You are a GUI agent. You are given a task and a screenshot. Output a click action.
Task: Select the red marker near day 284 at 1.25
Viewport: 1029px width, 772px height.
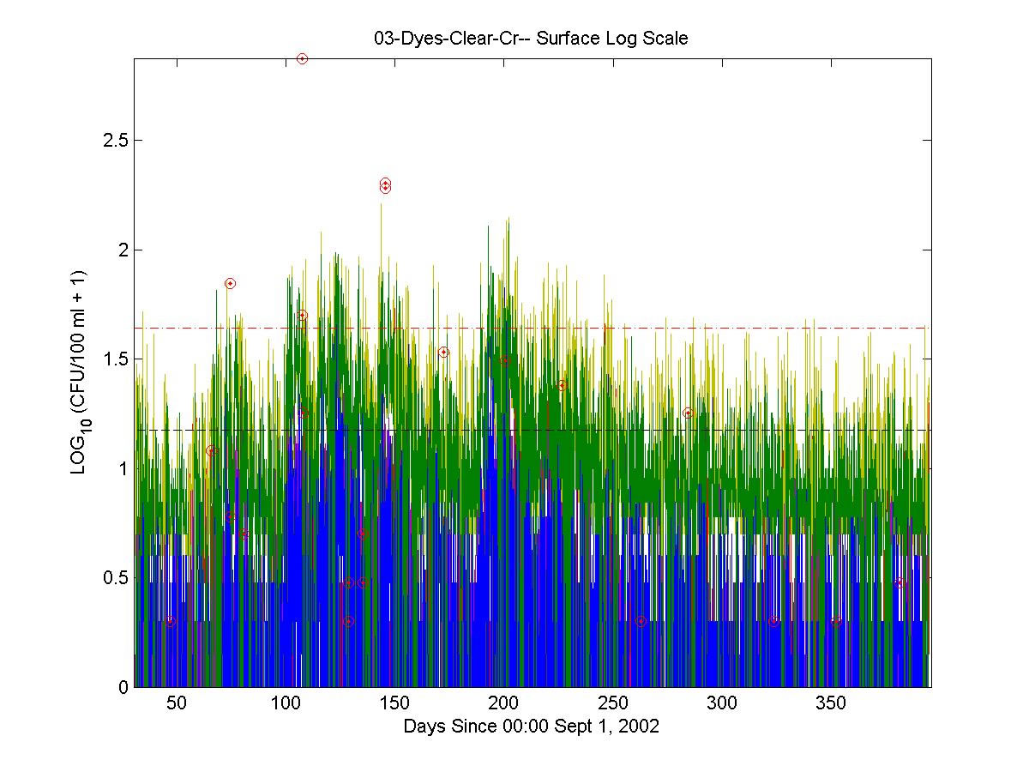[x=687, y=413]
